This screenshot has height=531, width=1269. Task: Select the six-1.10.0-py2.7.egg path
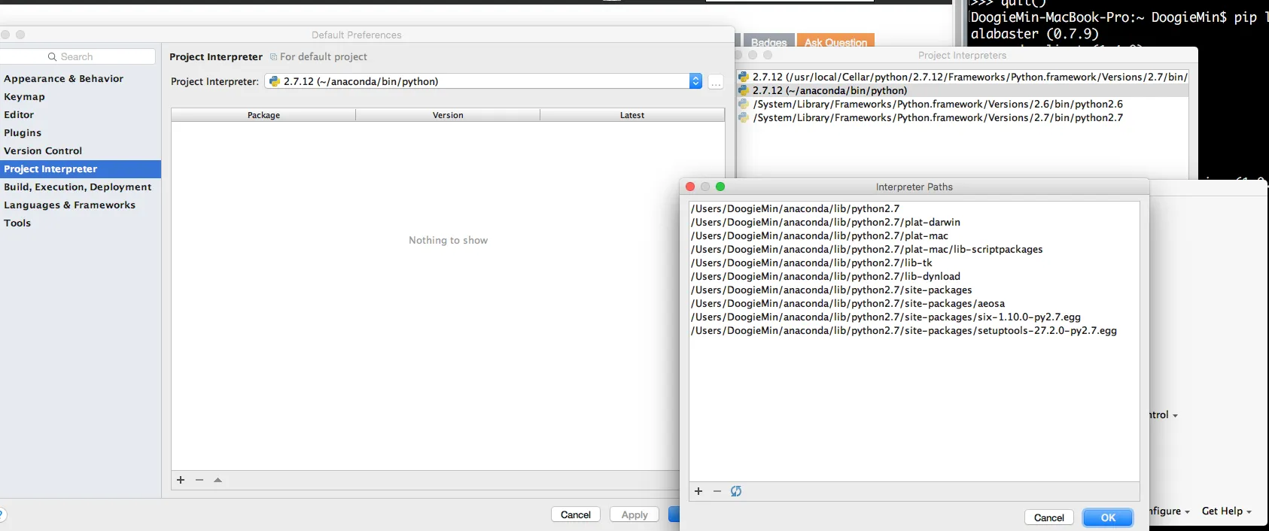(914, 317)
